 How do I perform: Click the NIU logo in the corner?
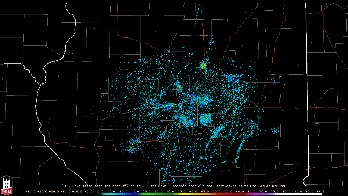pos(7,185)
